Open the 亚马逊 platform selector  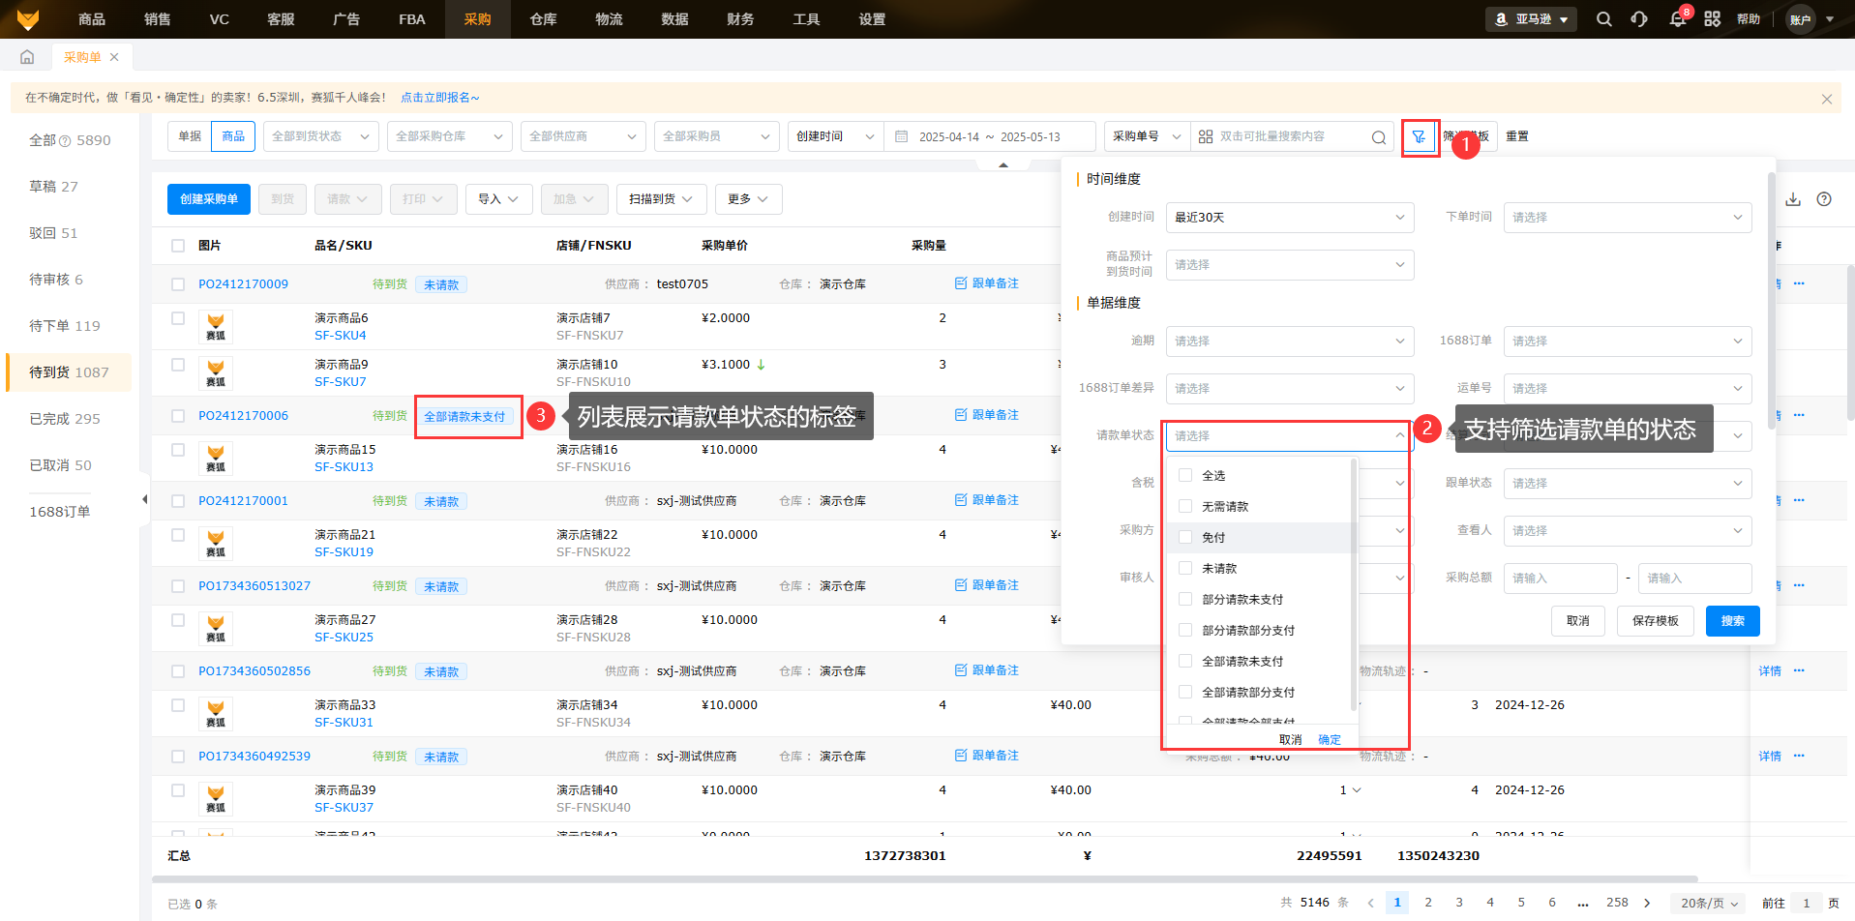click(1531, 19)
